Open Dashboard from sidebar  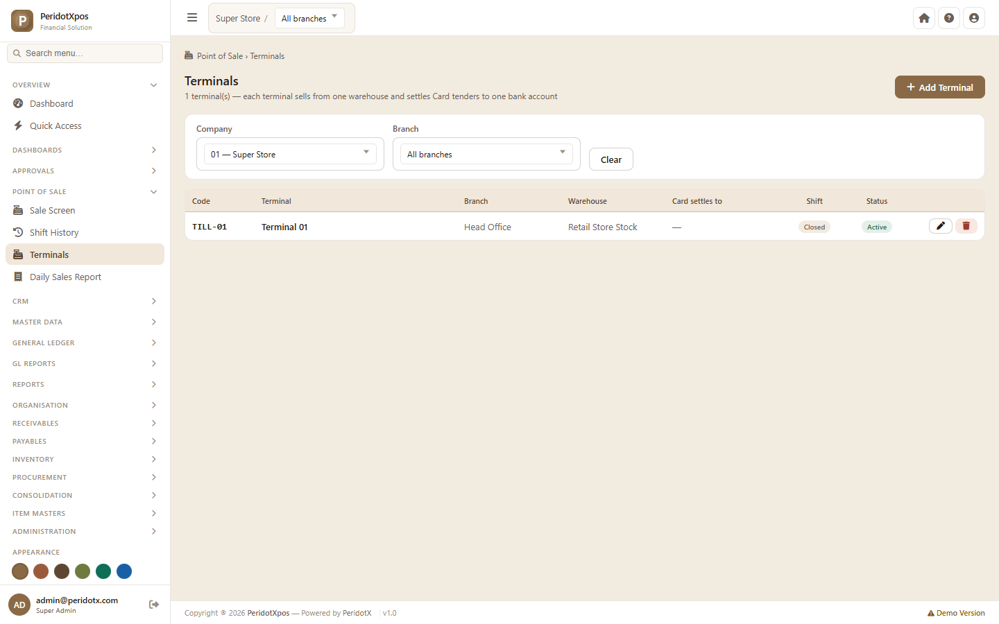click(85, 103)
